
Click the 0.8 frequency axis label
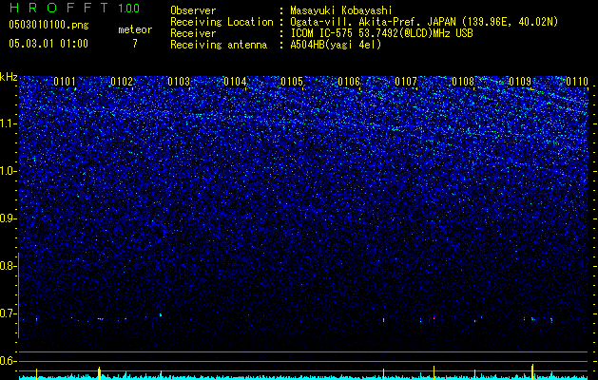click(8, 266)
